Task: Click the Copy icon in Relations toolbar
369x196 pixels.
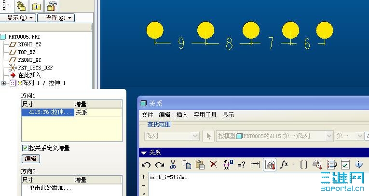Action: [x=187, y=165]
